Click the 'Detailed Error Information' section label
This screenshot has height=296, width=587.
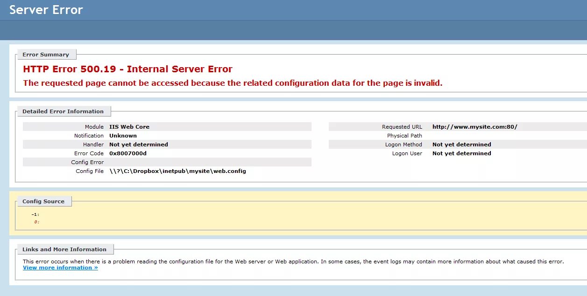[x=63, y=111]
